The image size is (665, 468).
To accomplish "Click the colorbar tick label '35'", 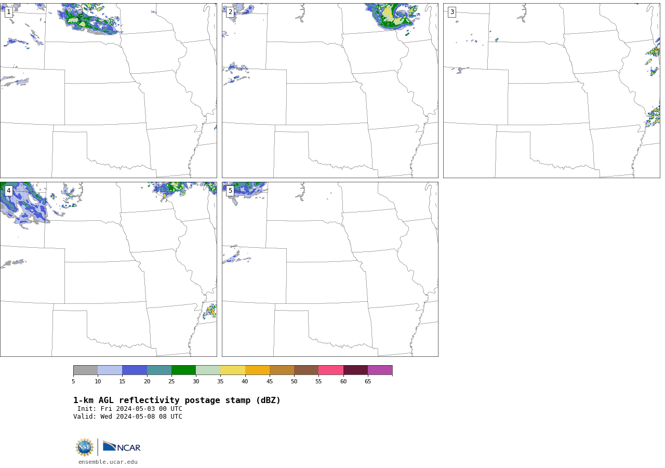I will (220, 382).
